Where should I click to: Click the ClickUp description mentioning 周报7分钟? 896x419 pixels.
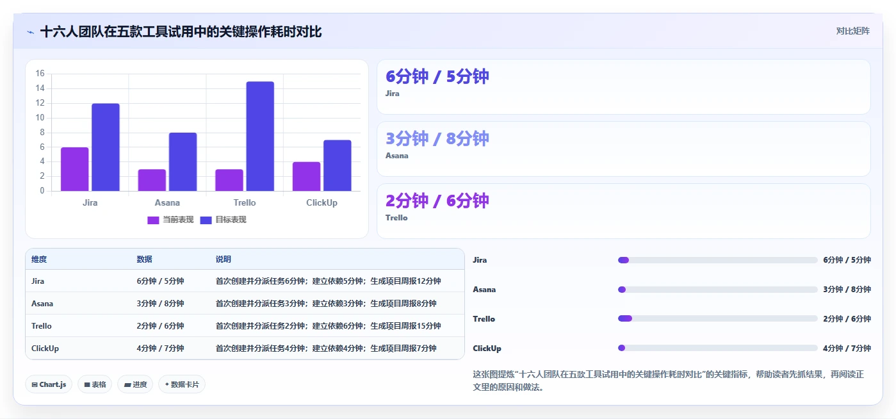pyautogui.click(x=326, y=349)
